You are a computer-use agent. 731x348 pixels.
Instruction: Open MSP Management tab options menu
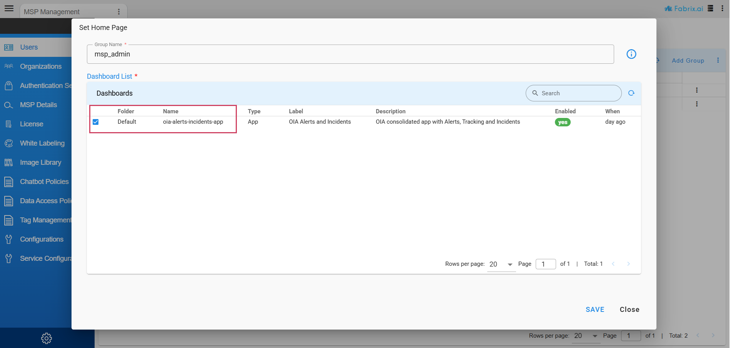click(x=119, y=12)
